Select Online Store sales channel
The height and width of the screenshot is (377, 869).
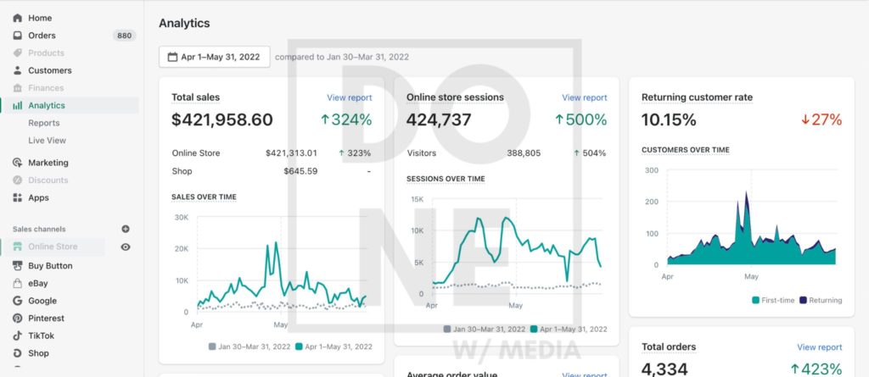[x=53, y=247]
